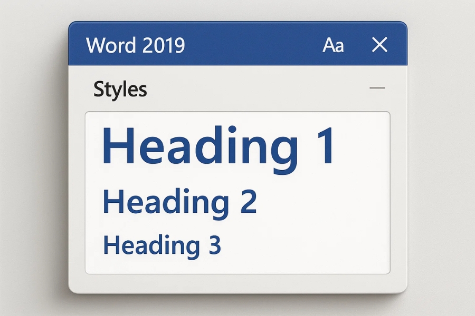
Task: Click the Word 2019 title text
Action: [136, 45]
